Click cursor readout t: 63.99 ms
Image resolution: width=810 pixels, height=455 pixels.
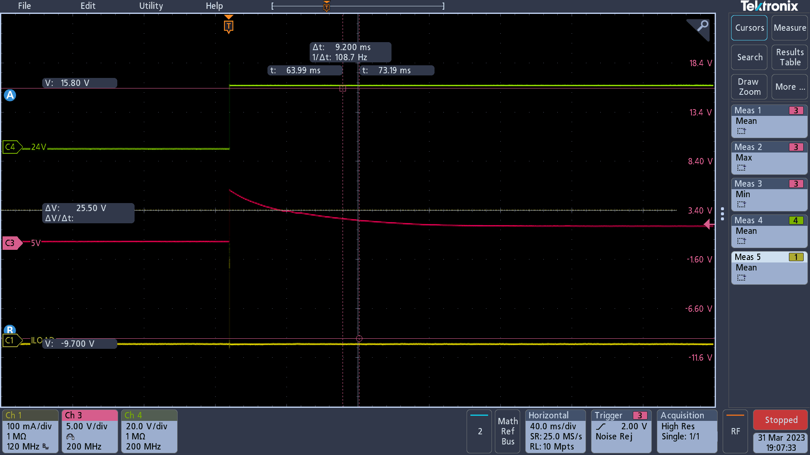point(305,70)
